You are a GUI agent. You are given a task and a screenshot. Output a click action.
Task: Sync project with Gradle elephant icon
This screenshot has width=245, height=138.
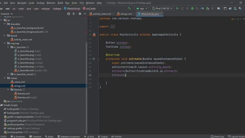[230, 8]
